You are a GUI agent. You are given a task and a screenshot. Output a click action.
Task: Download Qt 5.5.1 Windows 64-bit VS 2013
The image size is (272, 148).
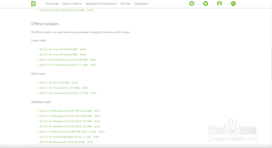click(66, 111)
